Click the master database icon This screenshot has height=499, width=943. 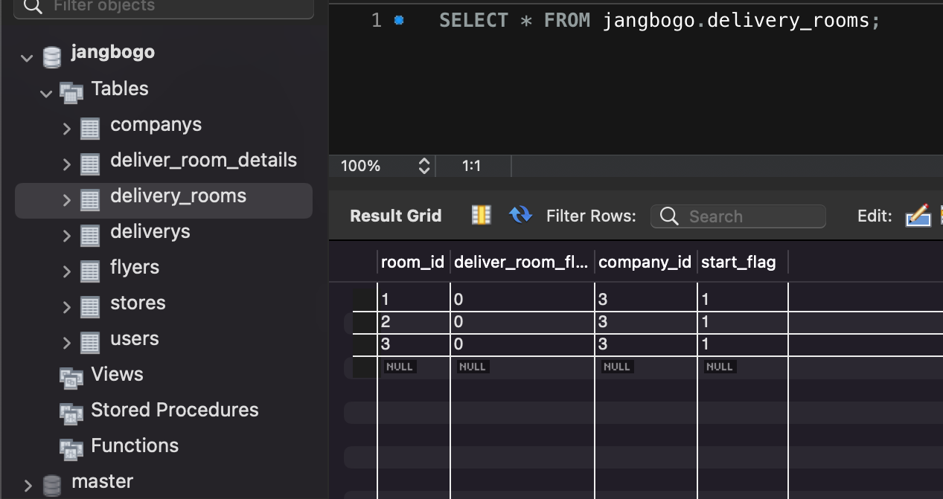point(52,486)
